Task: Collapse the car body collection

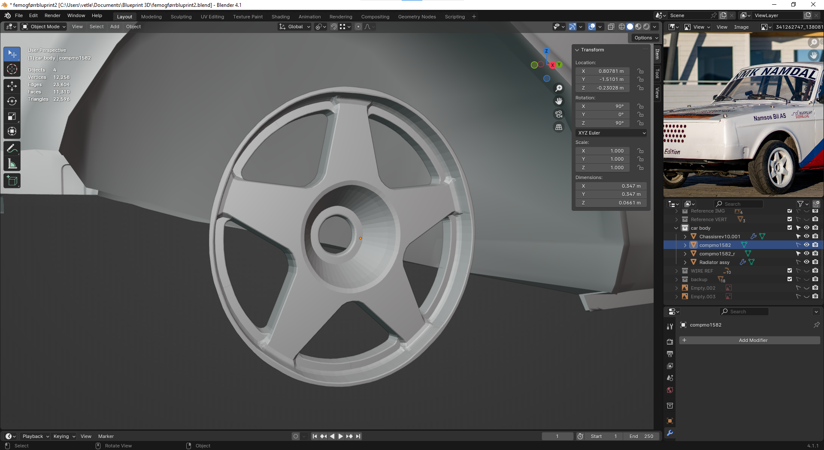Action: point(677,228)
